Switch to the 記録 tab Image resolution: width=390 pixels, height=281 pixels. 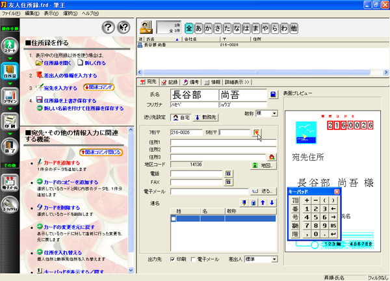[x=170, y=82]
